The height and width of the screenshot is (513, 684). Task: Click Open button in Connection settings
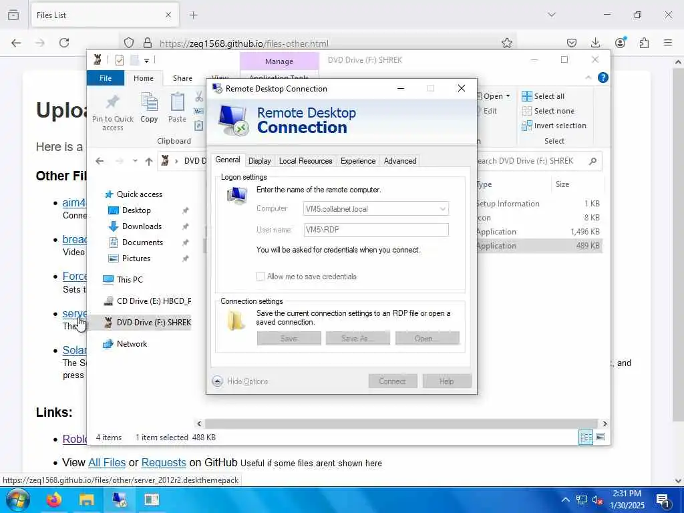427,339
